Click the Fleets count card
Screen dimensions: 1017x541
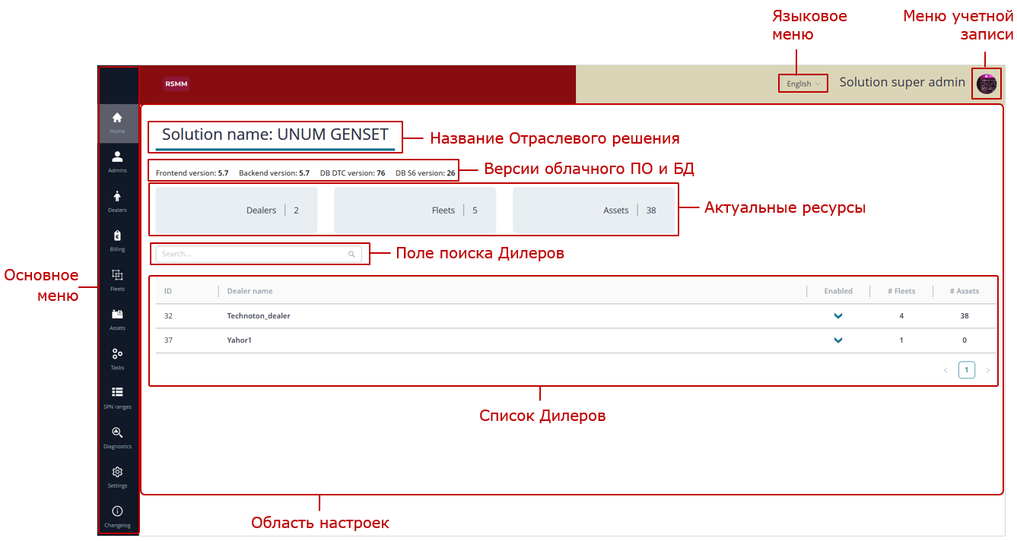[x=415, y=210]
